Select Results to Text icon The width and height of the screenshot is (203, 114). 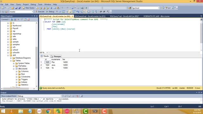click(x=82, y=12)
